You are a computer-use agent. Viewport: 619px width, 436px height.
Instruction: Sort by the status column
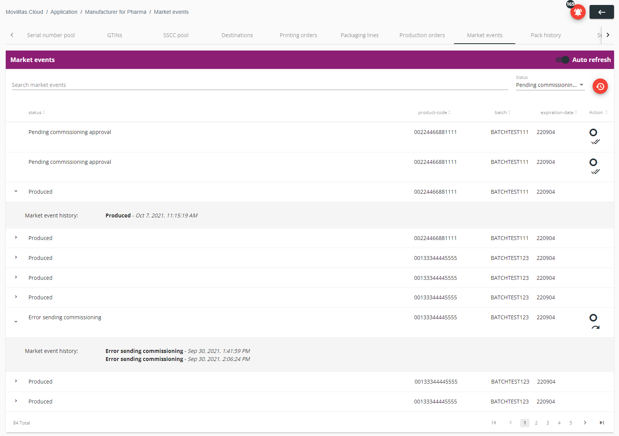37,113
